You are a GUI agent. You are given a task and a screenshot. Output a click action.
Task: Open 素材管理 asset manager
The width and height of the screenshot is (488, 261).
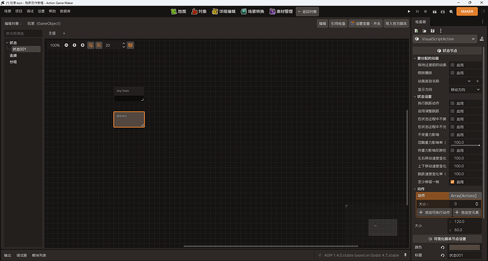pyautogui.click(x=281, y=11)
